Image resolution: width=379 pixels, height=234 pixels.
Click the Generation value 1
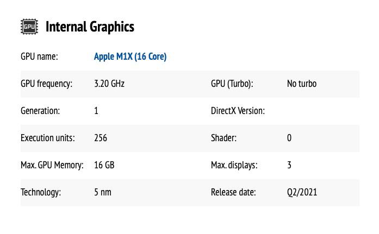(96, 111)
